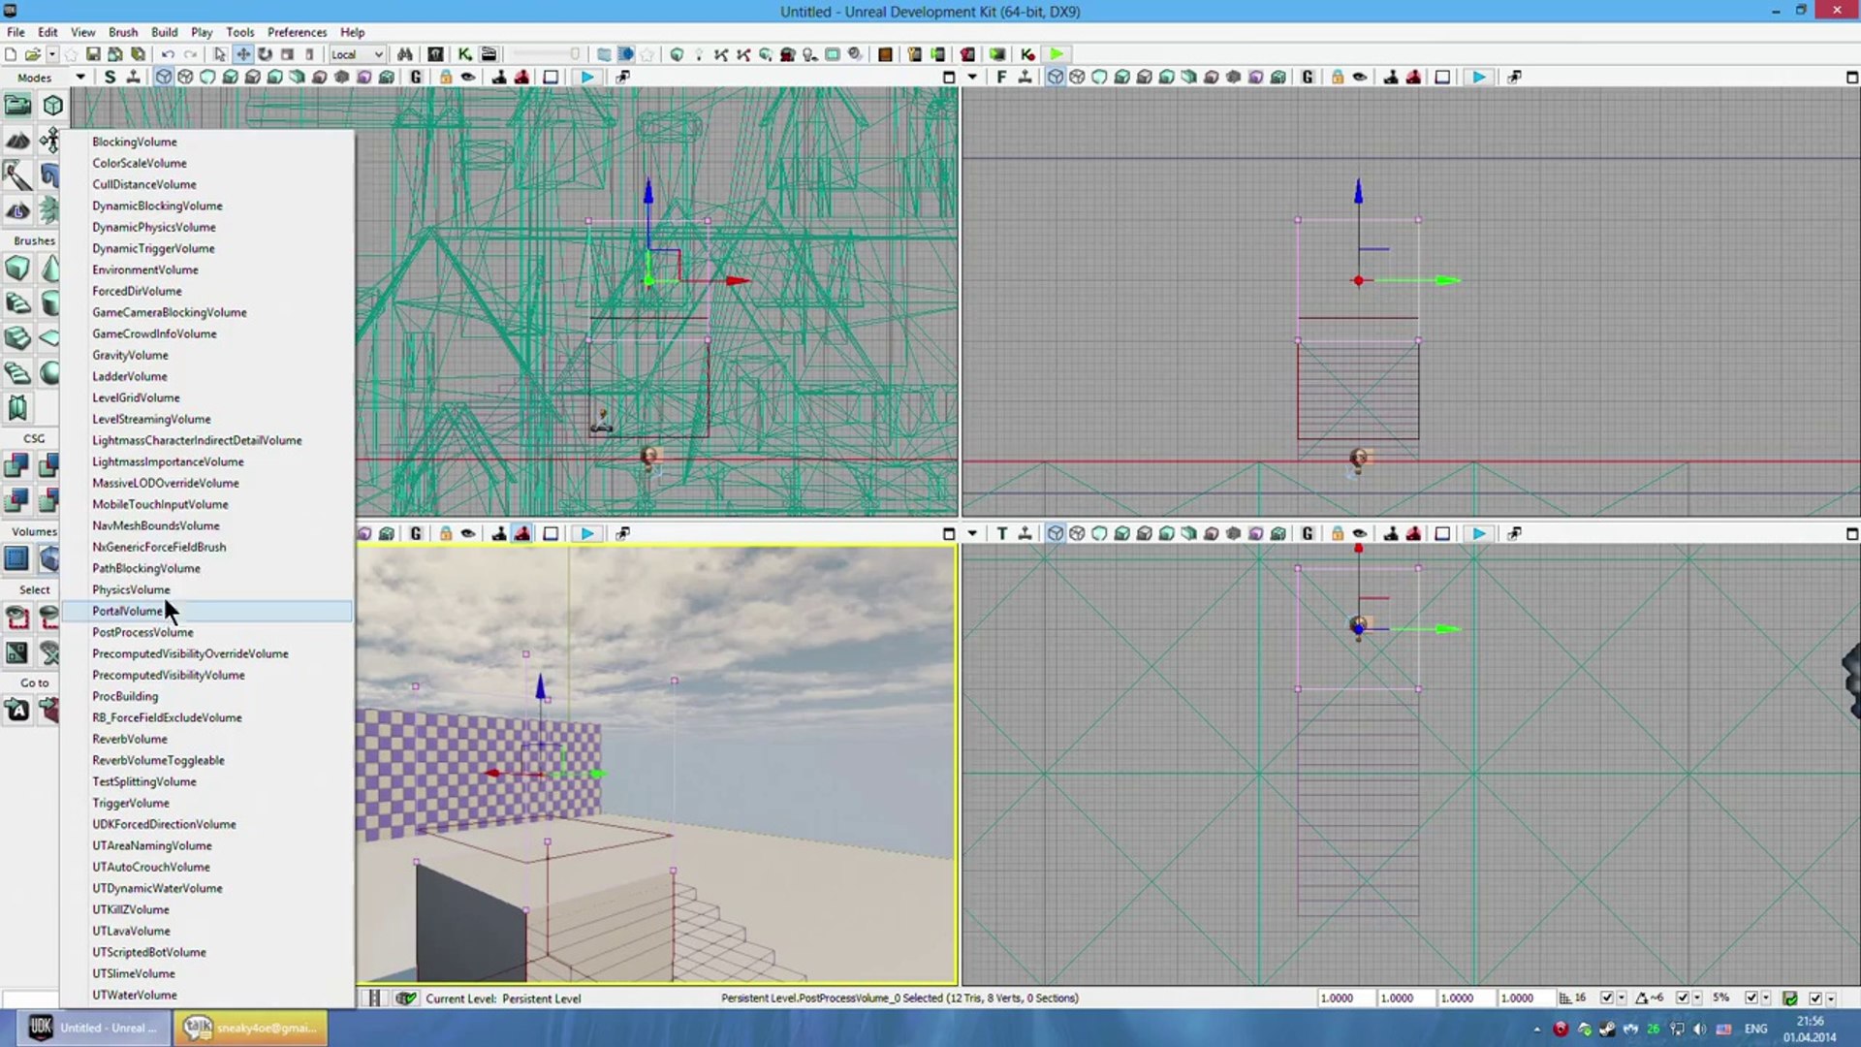The image size is (1861, 1047).
Task: Click the Undo arrow in toolbar
Action: (x=168, y=54)
